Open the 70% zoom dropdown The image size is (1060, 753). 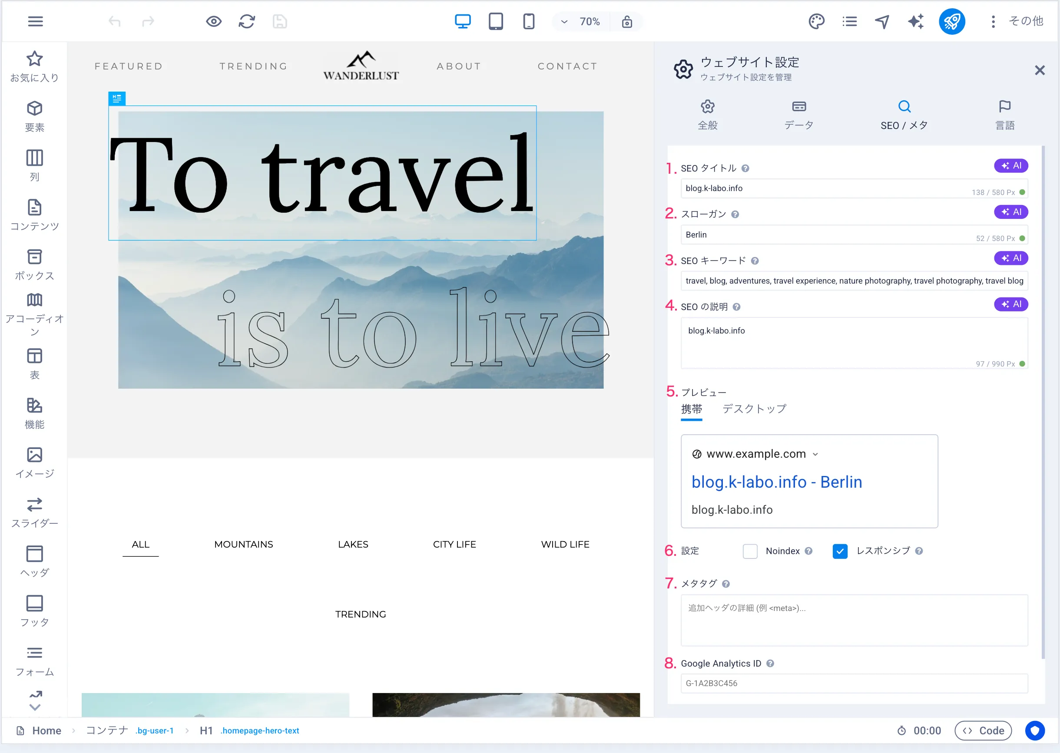[581, 22]
